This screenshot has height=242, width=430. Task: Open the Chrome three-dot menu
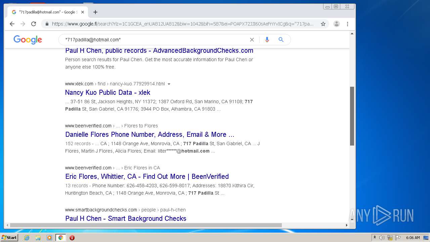click(347, 24)
